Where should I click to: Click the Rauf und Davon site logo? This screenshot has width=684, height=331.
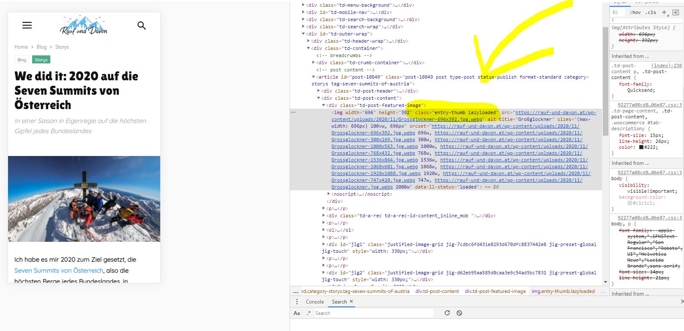[x=84, y=25]
